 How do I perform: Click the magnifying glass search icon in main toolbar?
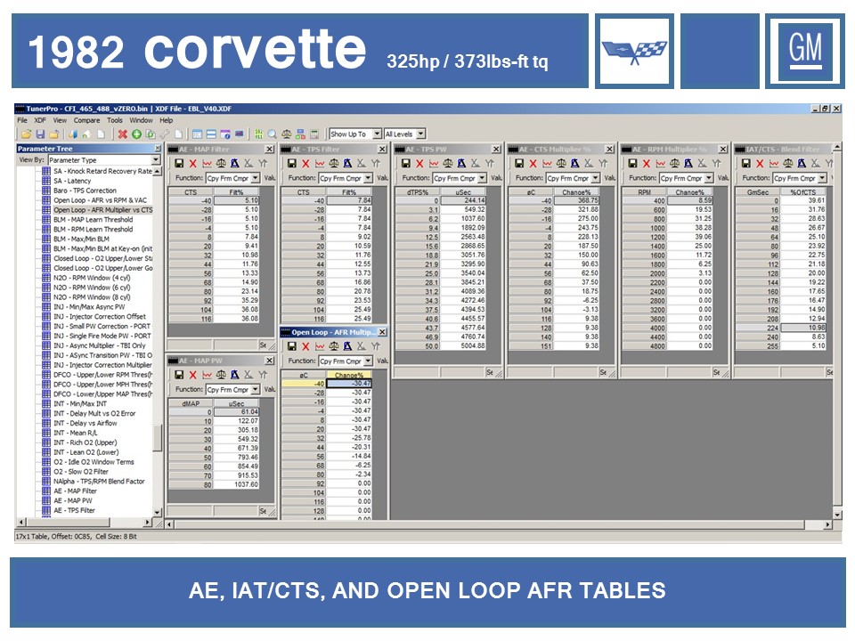pos(273,134)
